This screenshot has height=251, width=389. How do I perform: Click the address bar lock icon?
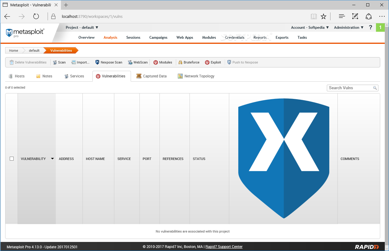click(53, 16)
